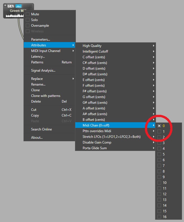184x222 pixels.
Task: Click the piano keyboard strip on the machine node
Action: 14,16
